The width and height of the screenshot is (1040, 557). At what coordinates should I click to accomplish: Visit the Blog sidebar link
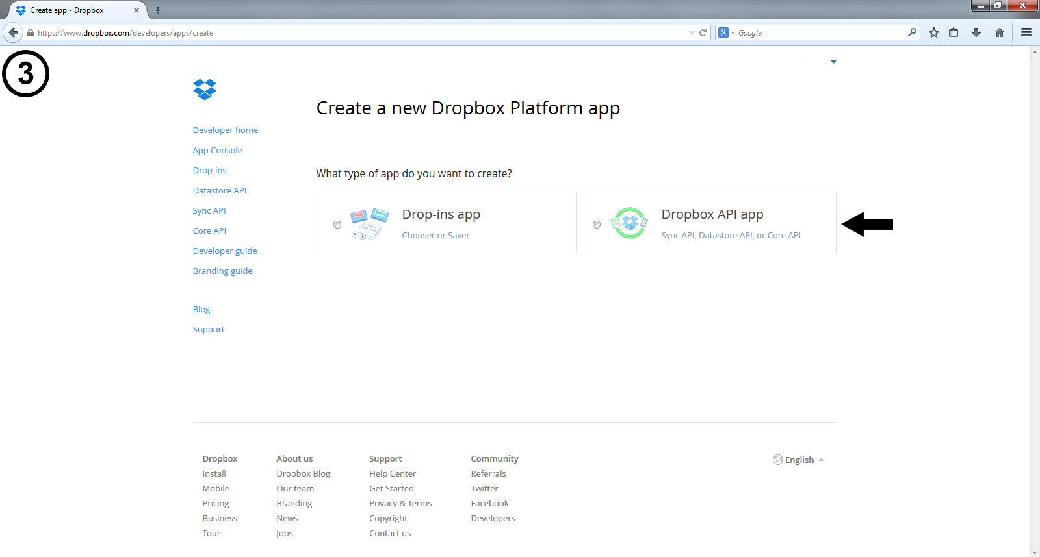point(201,309)
